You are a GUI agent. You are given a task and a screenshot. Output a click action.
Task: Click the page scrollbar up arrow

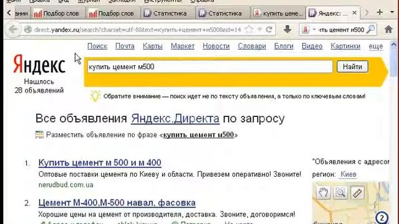click(x=393, y=45)
